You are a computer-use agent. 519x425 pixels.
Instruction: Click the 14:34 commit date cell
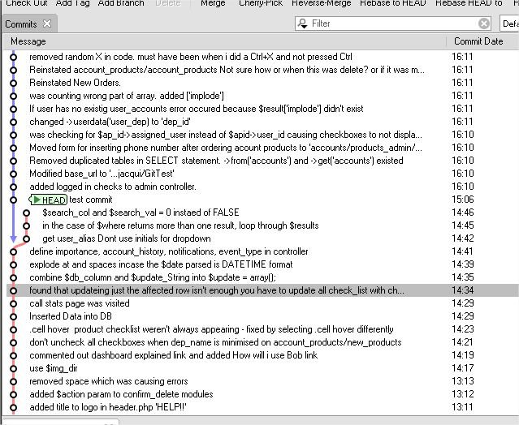463,290
